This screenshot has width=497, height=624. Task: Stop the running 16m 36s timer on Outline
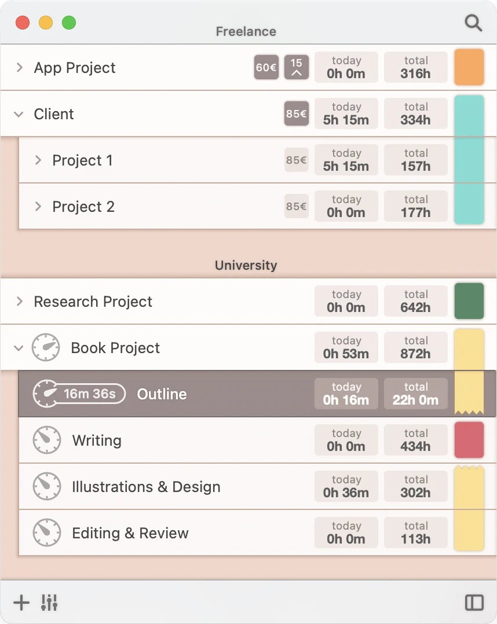pyautogui.click(x=79, y=394)
